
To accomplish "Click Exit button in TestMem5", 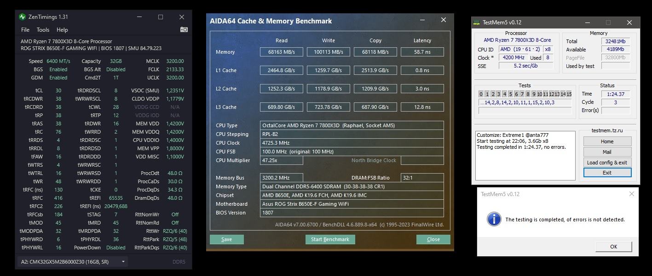I will click(x=607, y=173).
